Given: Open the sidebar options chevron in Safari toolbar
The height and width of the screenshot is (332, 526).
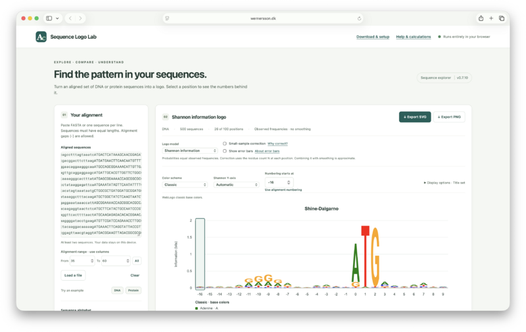Looking at the screenshot, I should [57, 18].
